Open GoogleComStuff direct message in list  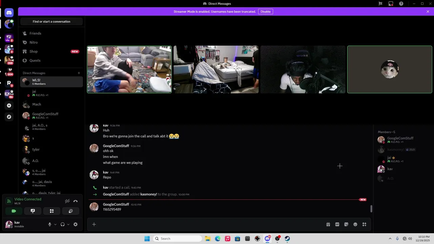(52, 116)
